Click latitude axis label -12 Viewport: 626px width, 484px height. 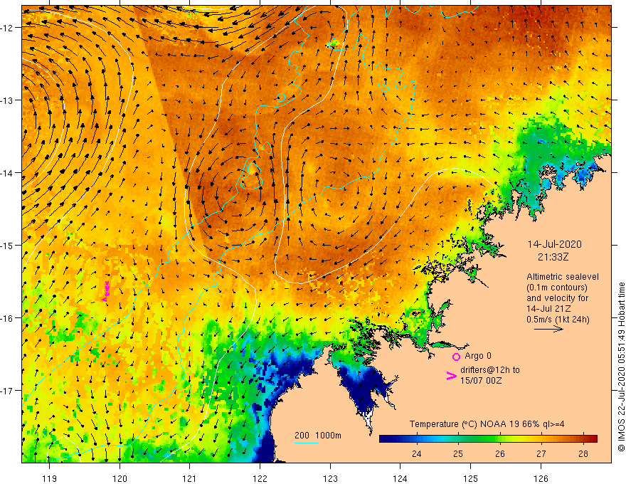click(x=7, y=28)
